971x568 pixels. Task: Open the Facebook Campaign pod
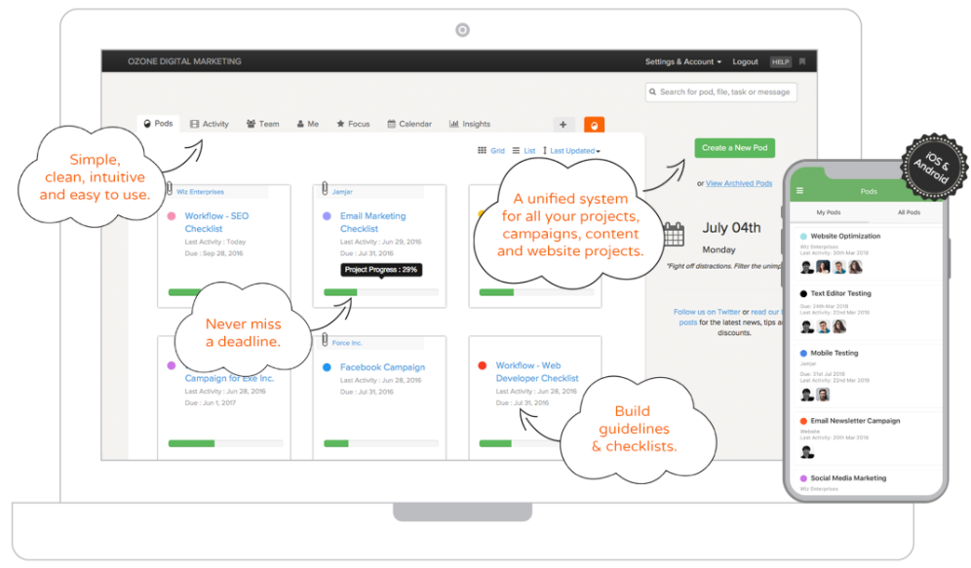click(x=382, y=367)
